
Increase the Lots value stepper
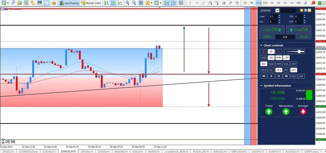coord(279,15)
